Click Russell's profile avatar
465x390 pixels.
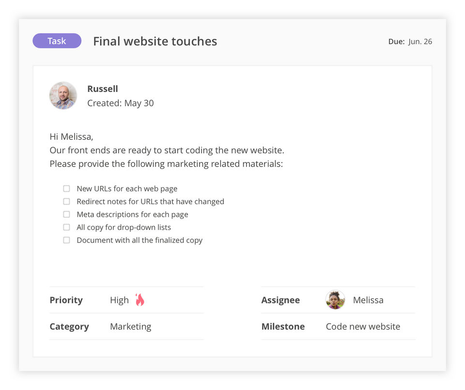click(63, 95)
